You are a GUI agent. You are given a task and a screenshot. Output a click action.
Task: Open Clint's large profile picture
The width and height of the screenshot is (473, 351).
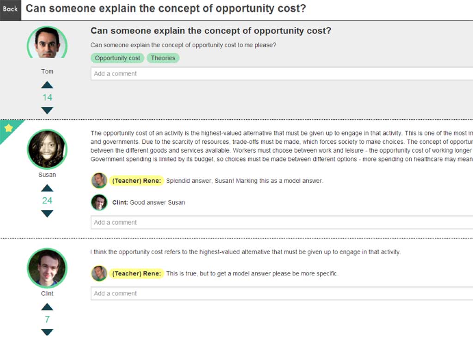[47, 268]
